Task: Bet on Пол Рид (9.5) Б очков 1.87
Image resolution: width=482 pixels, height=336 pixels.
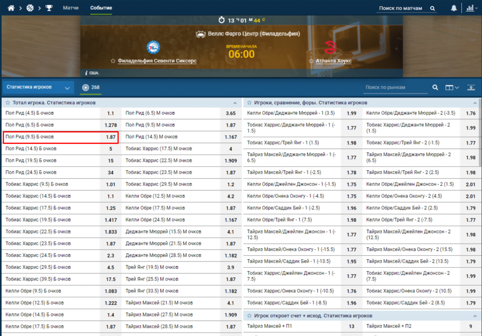Action: pos(110,137)
